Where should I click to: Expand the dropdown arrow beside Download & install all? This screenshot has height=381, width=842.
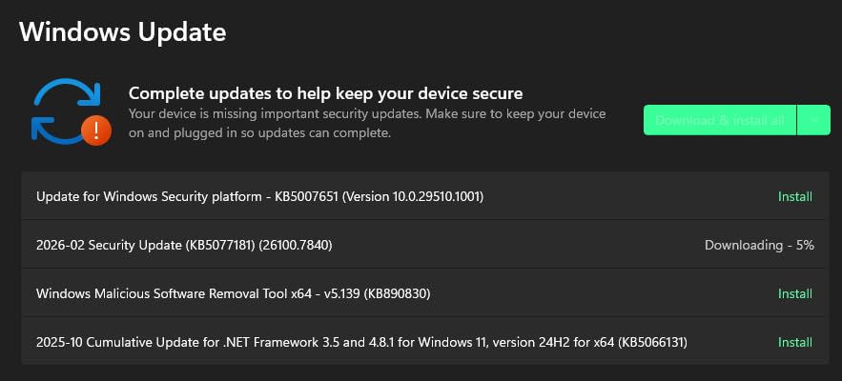click(x=814, y=120)
